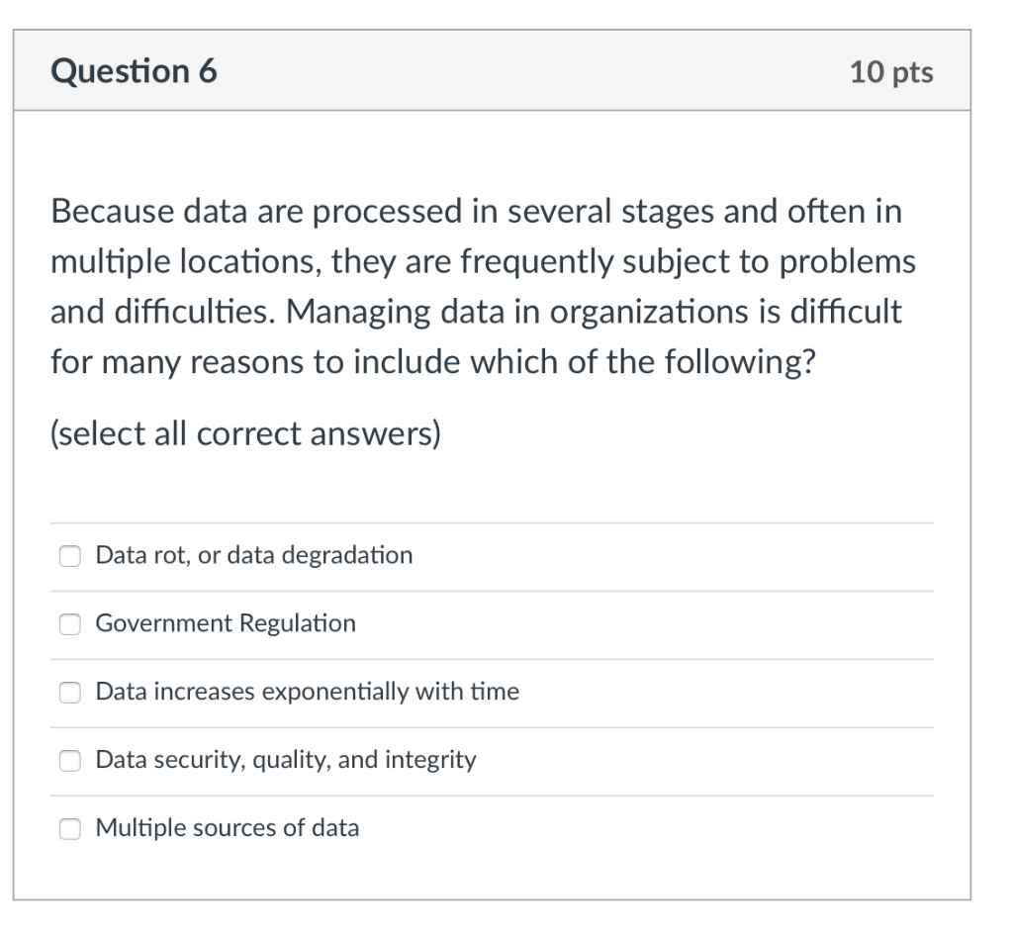Click the 'Government Regulation' answer label
The width and height of the screenshot is (1013, 942).
225,624
